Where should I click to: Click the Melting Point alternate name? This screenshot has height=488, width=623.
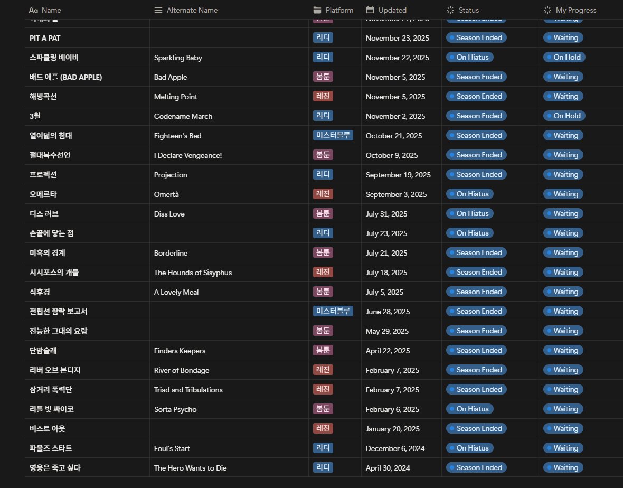coord(176,97)
